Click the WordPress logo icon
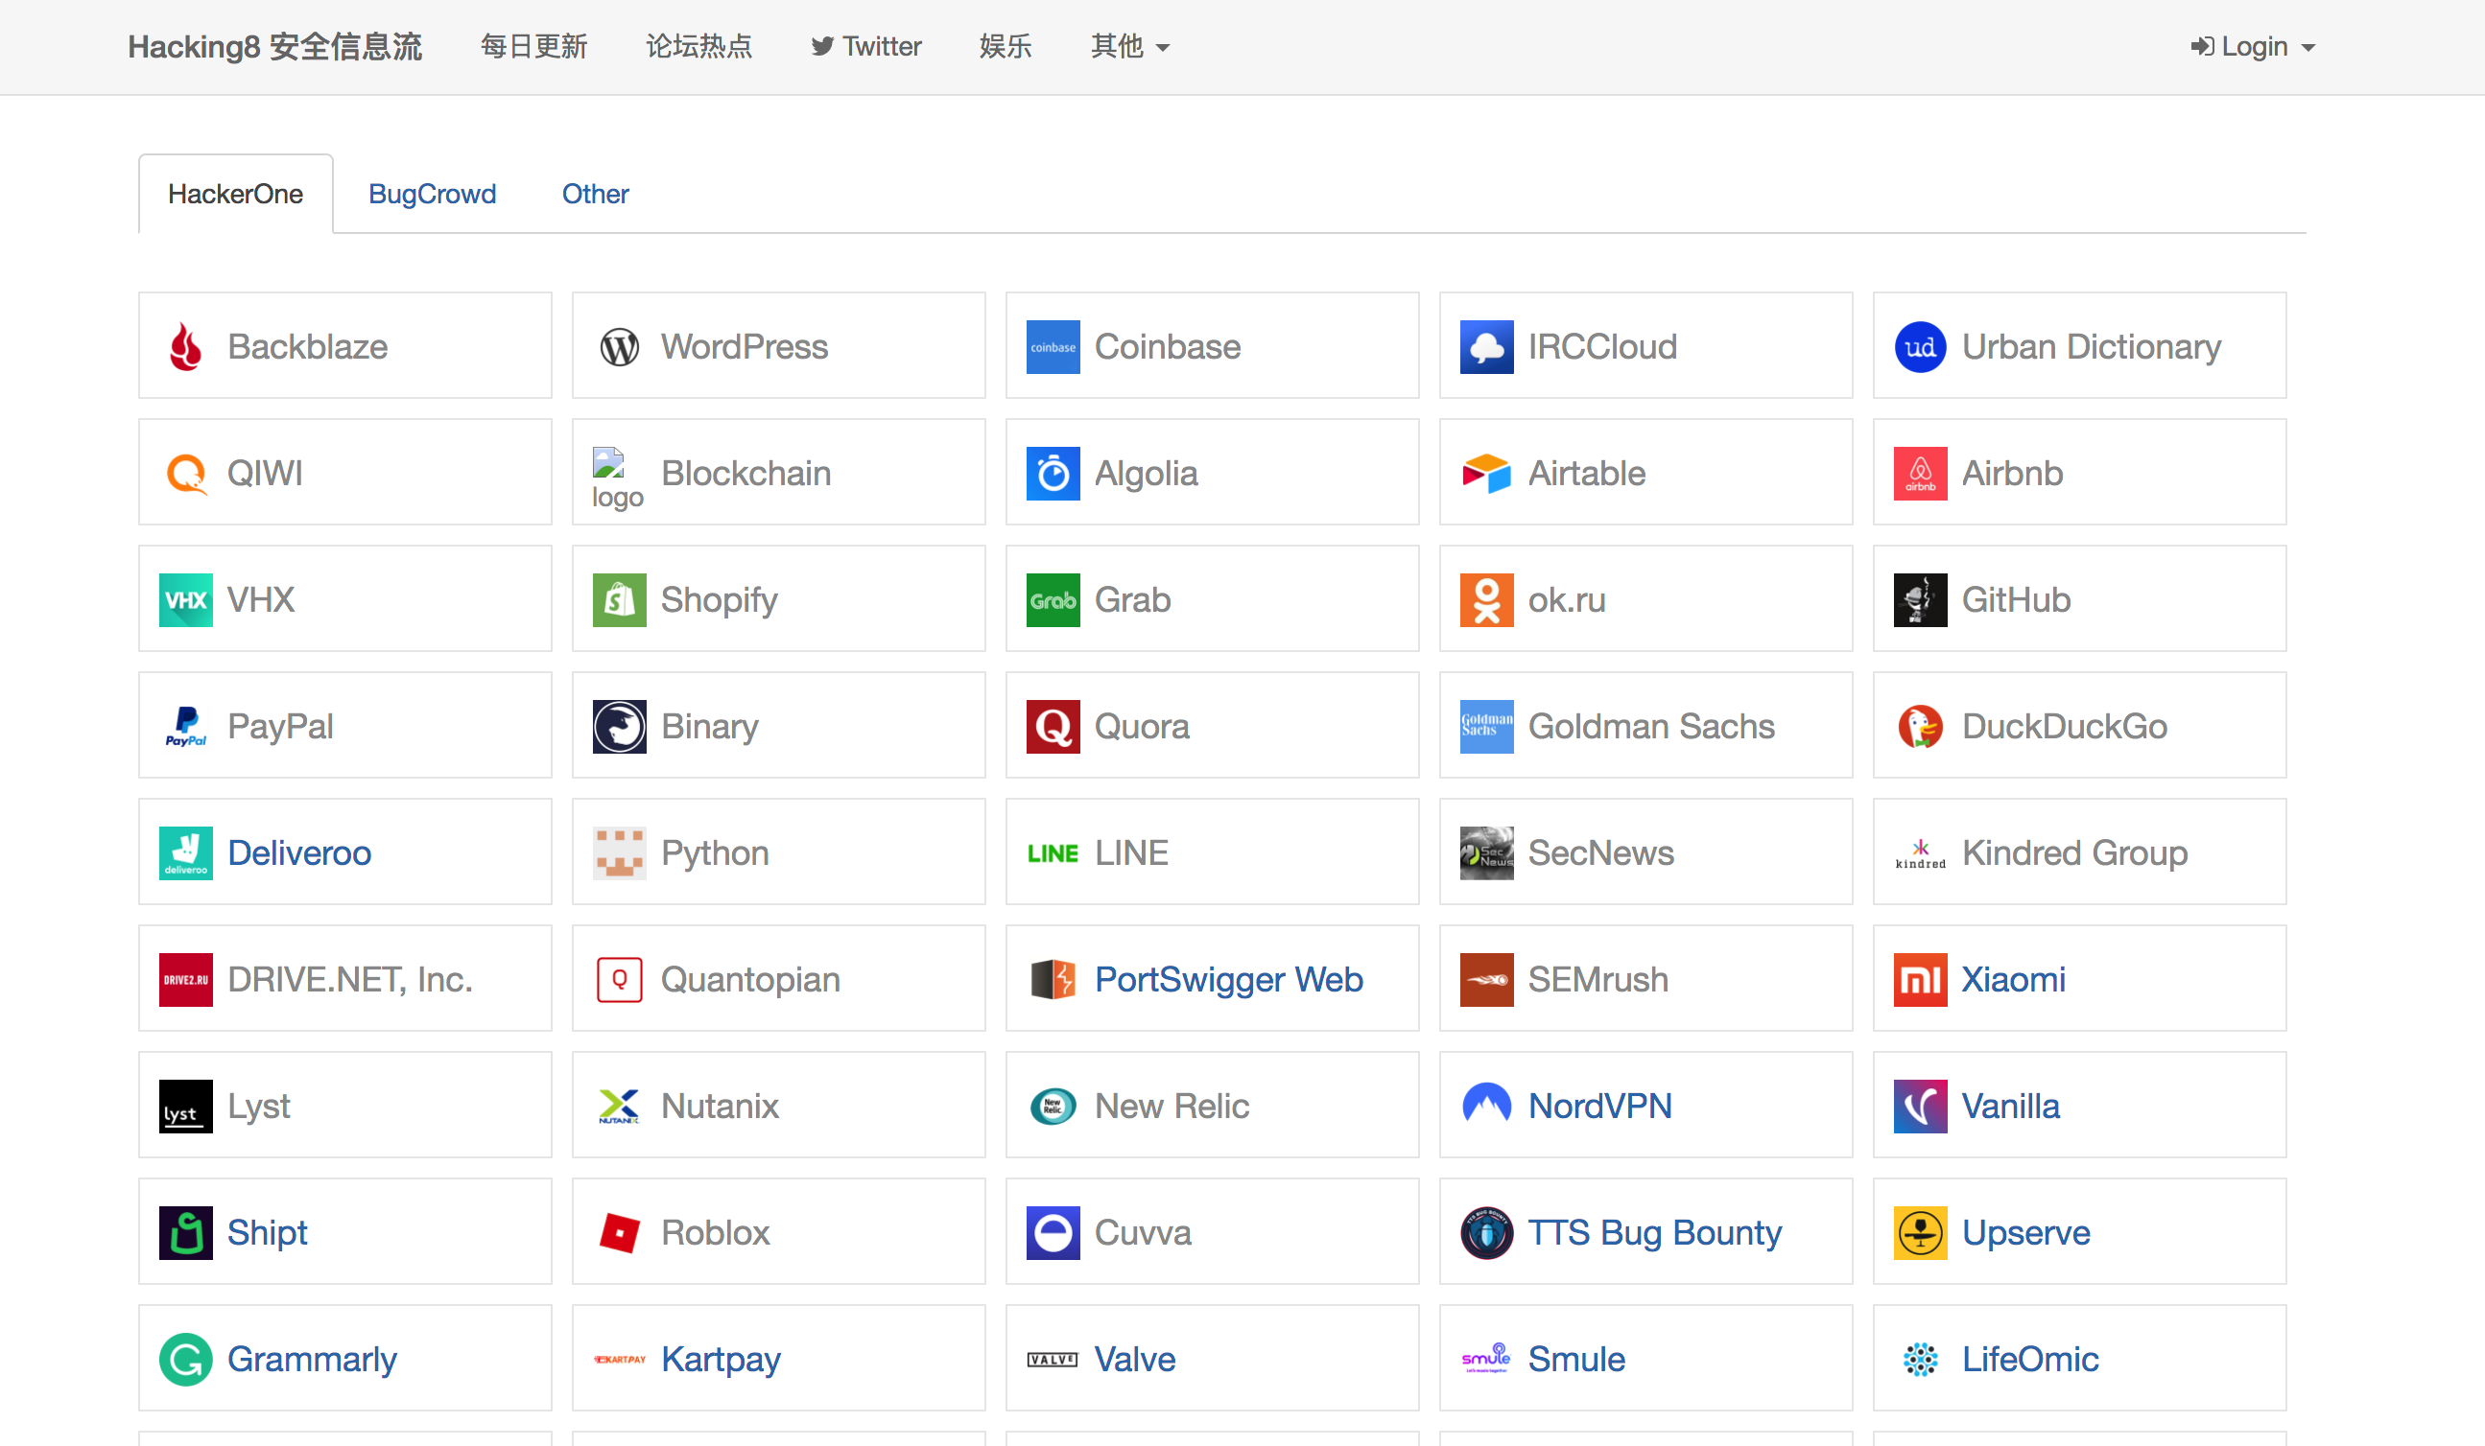The image size is (2485, 1446). pyautogui.click(x=619, y=347)
